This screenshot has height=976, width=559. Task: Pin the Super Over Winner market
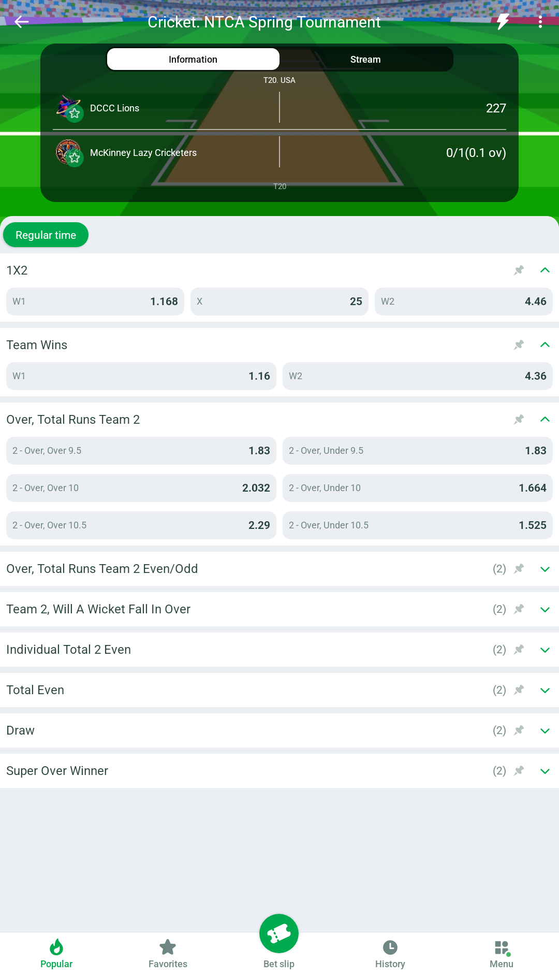click(519, 771)
